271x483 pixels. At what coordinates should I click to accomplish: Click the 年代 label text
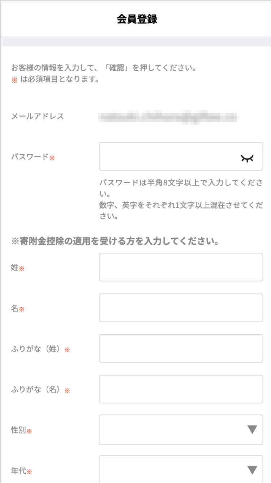18,471
